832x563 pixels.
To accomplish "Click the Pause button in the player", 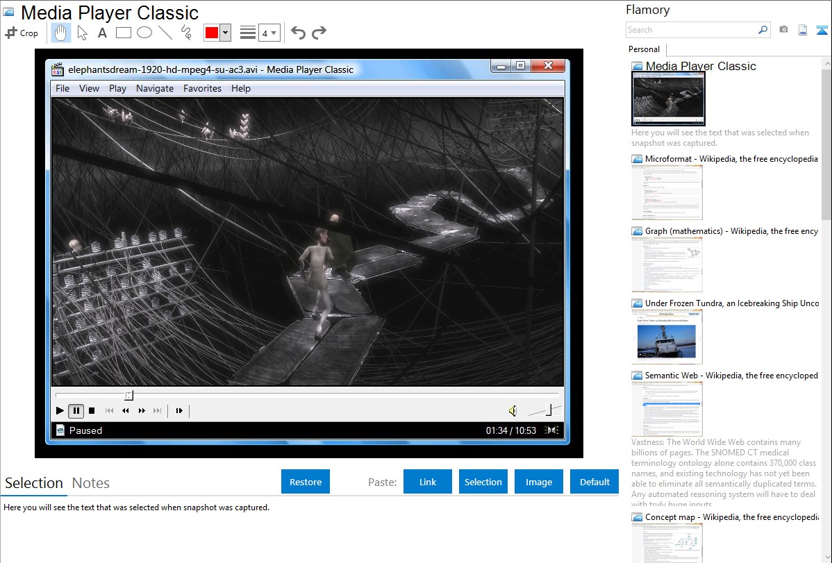I will pos(76,411).
